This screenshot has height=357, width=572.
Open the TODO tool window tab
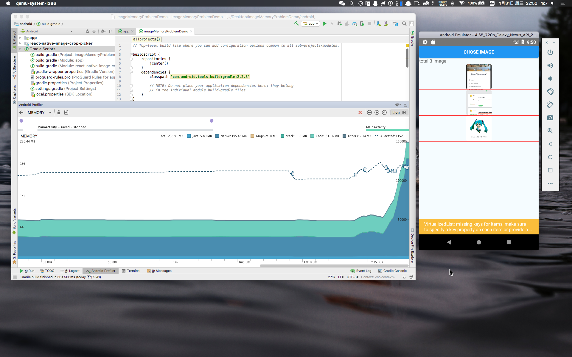[x=47, y=271]
